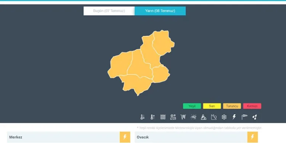Image resolution: width=286 pixels, height=143 pixels.
Task: Select the Yarın (08 Temmuz) tab
Action: pos(160,11)
